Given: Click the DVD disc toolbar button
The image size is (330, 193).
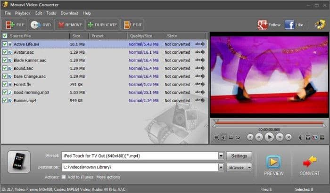Looking at the screenshot, I should 41,25.
